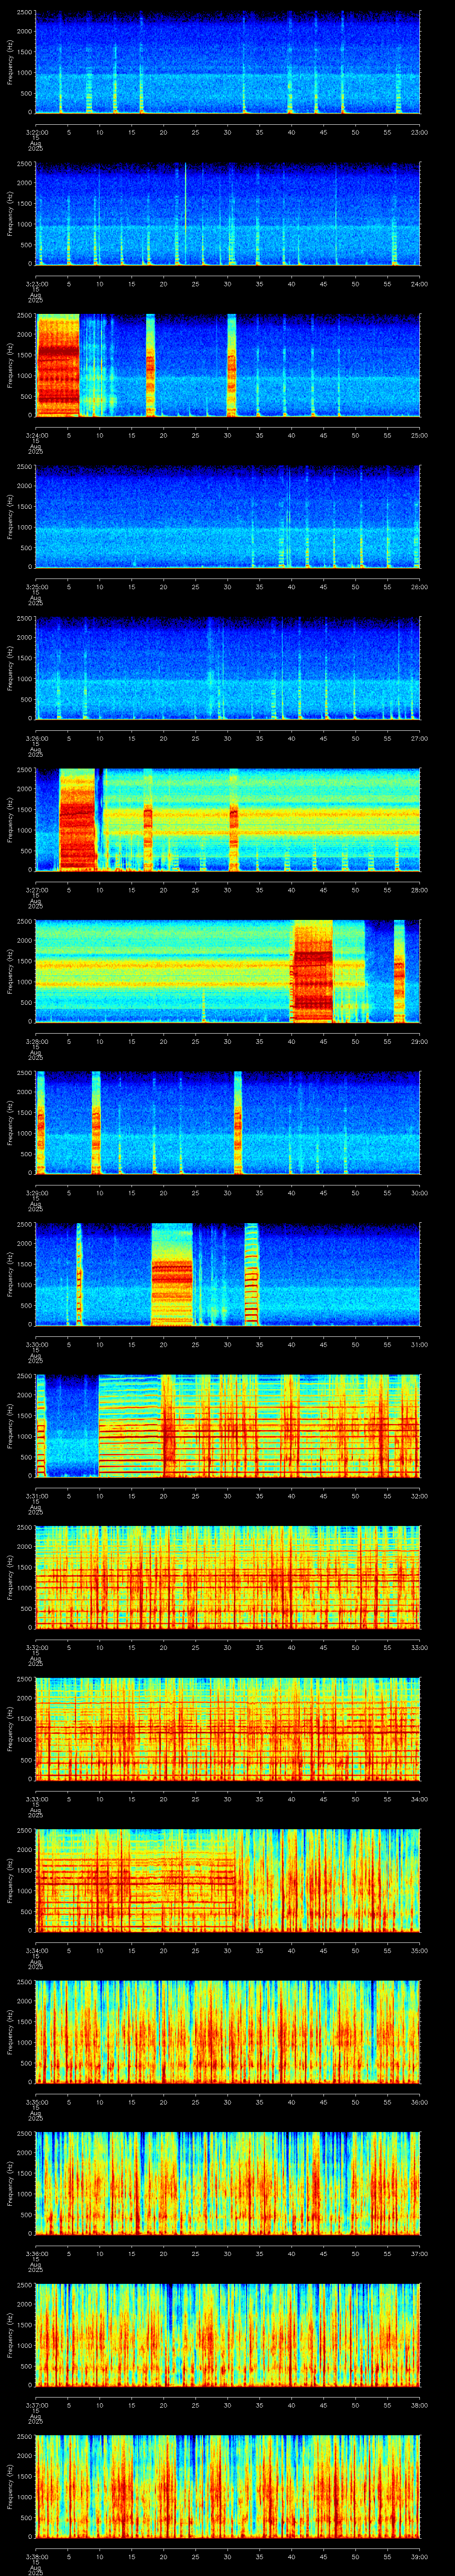Image resolution: width=455 pixels, height=2576 pixels.
Task: Click the "3:31:00" start time label
Action: 36,1496
